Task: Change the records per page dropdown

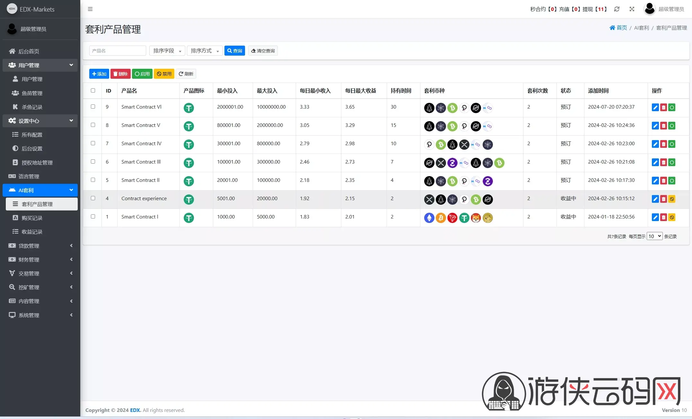Action: [654, 236]
